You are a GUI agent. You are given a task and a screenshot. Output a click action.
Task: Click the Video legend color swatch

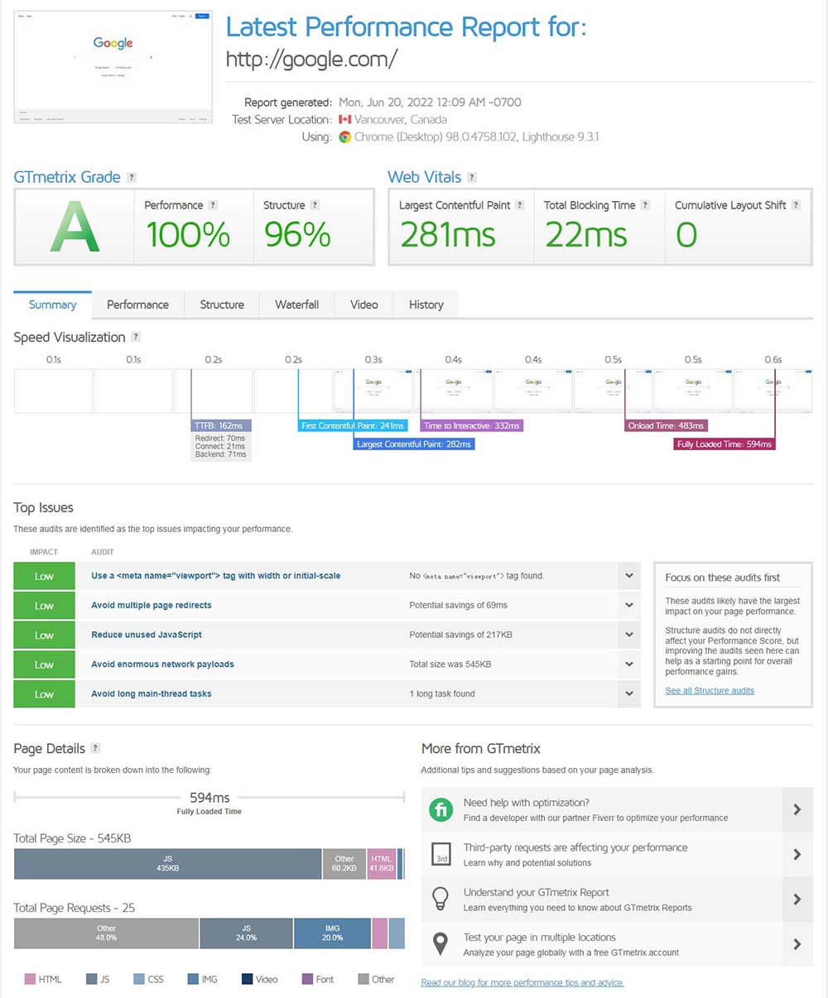[247, 980]
